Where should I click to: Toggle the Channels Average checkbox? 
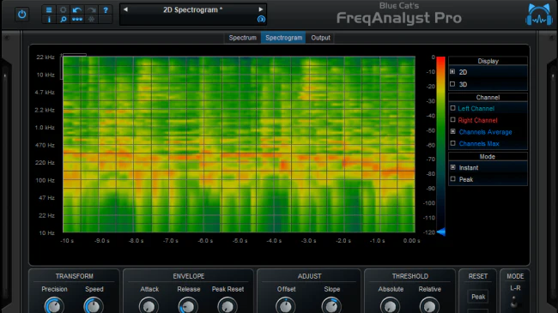(452, 131)
